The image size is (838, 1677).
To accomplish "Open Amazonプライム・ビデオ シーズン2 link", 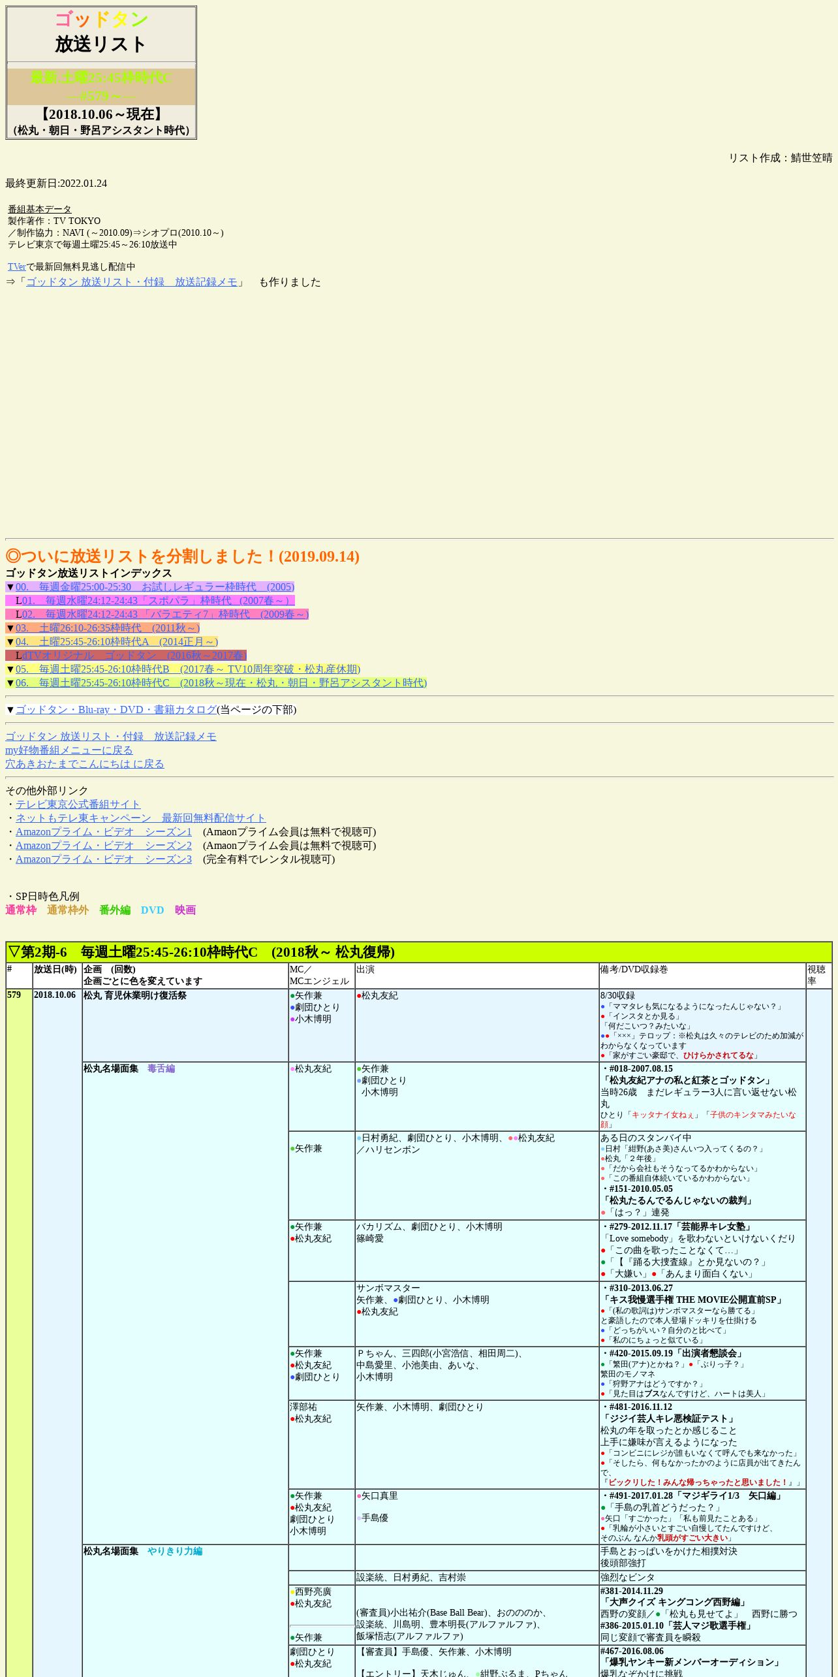I will point(104,846).
